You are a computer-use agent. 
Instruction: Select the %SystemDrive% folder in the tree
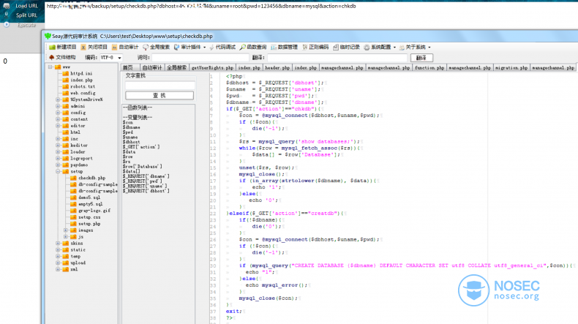point(86,99)
